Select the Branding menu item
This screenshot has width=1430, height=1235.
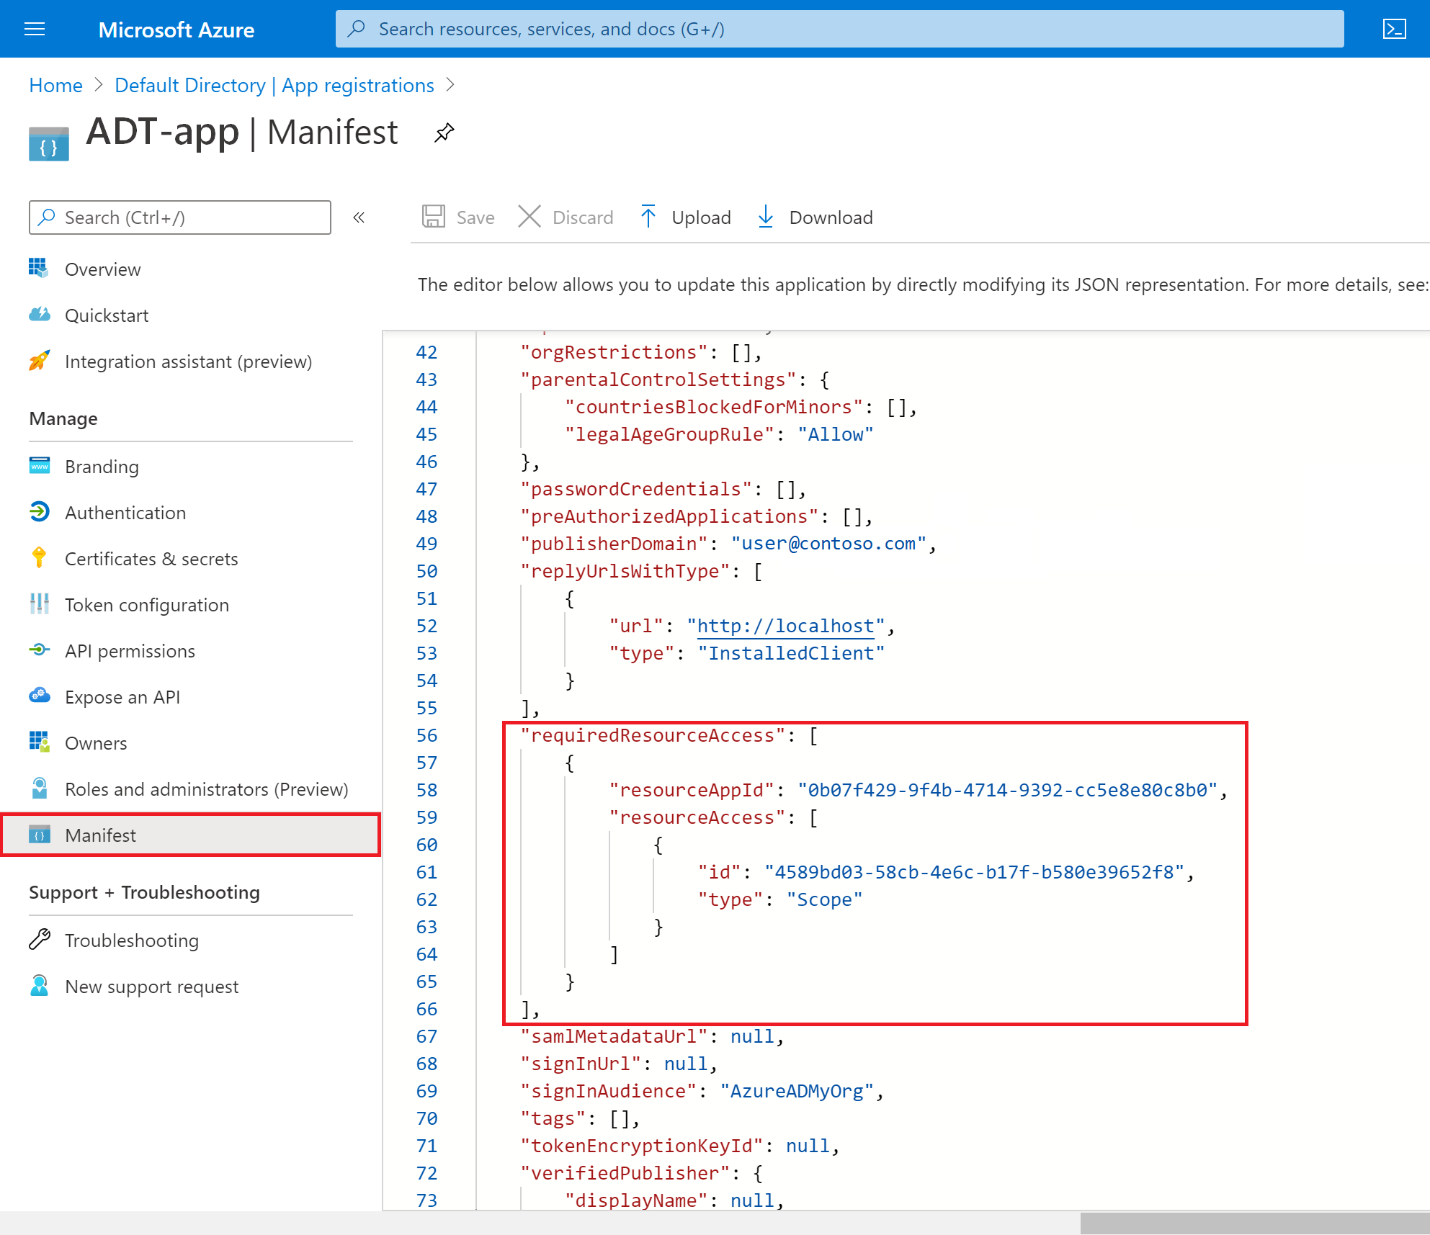point(101,466)
